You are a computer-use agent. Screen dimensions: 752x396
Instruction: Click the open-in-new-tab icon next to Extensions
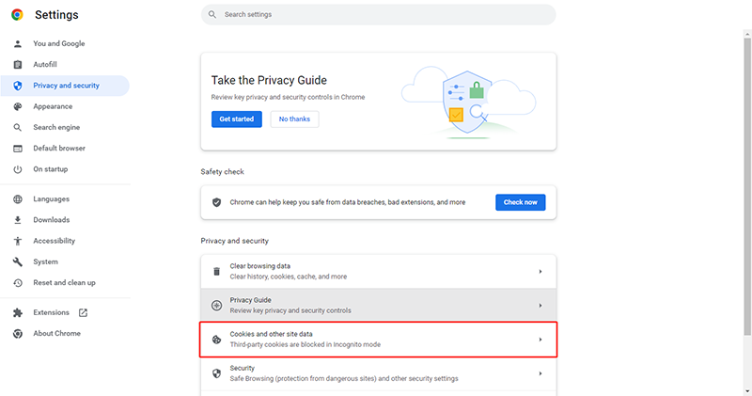pyautogui.click(x=83, y=313)
